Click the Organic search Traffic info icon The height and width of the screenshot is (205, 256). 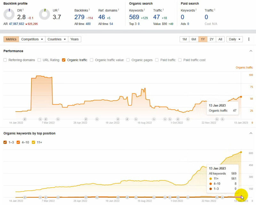[x=163, y=10]
